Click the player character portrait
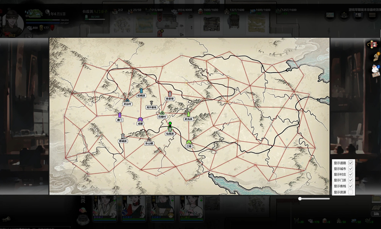This screenshot has height=229, width=381. pyautogui.click(x=13, y=24)
